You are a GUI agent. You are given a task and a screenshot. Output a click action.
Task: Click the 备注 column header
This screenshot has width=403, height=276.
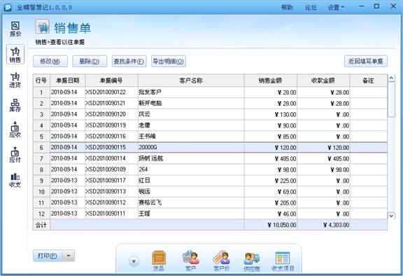[x=368, y=81]
